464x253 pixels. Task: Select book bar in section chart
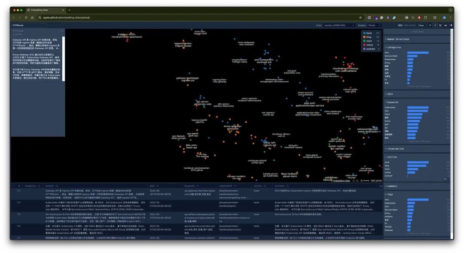[x=418, y=162]
